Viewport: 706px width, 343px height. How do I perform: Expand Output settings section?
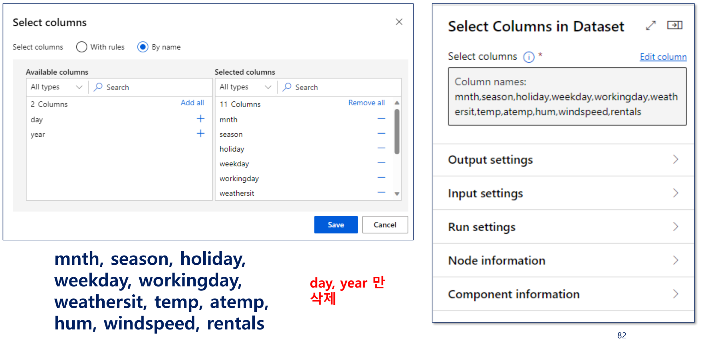point(563,160)
